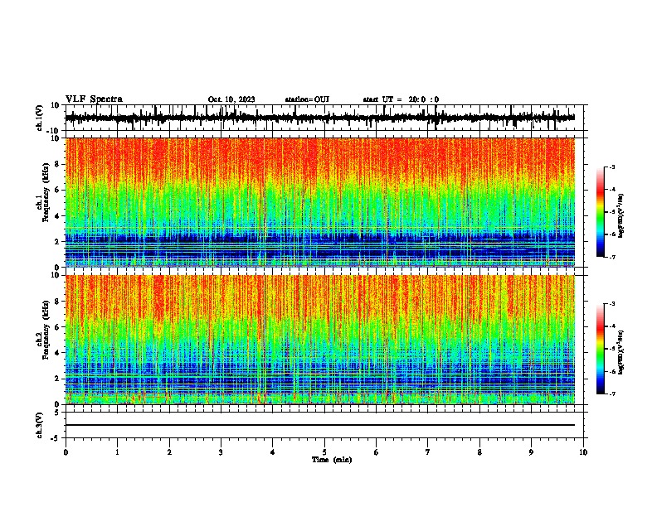657x507 pixels.
Task: Click the "10" tick on the Time axis
Action: click(583, 452)
